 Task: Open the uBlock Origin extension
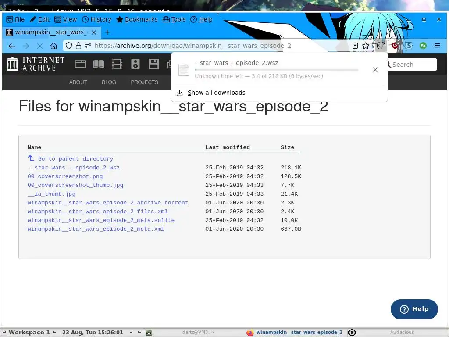click(x=396, y=45)
